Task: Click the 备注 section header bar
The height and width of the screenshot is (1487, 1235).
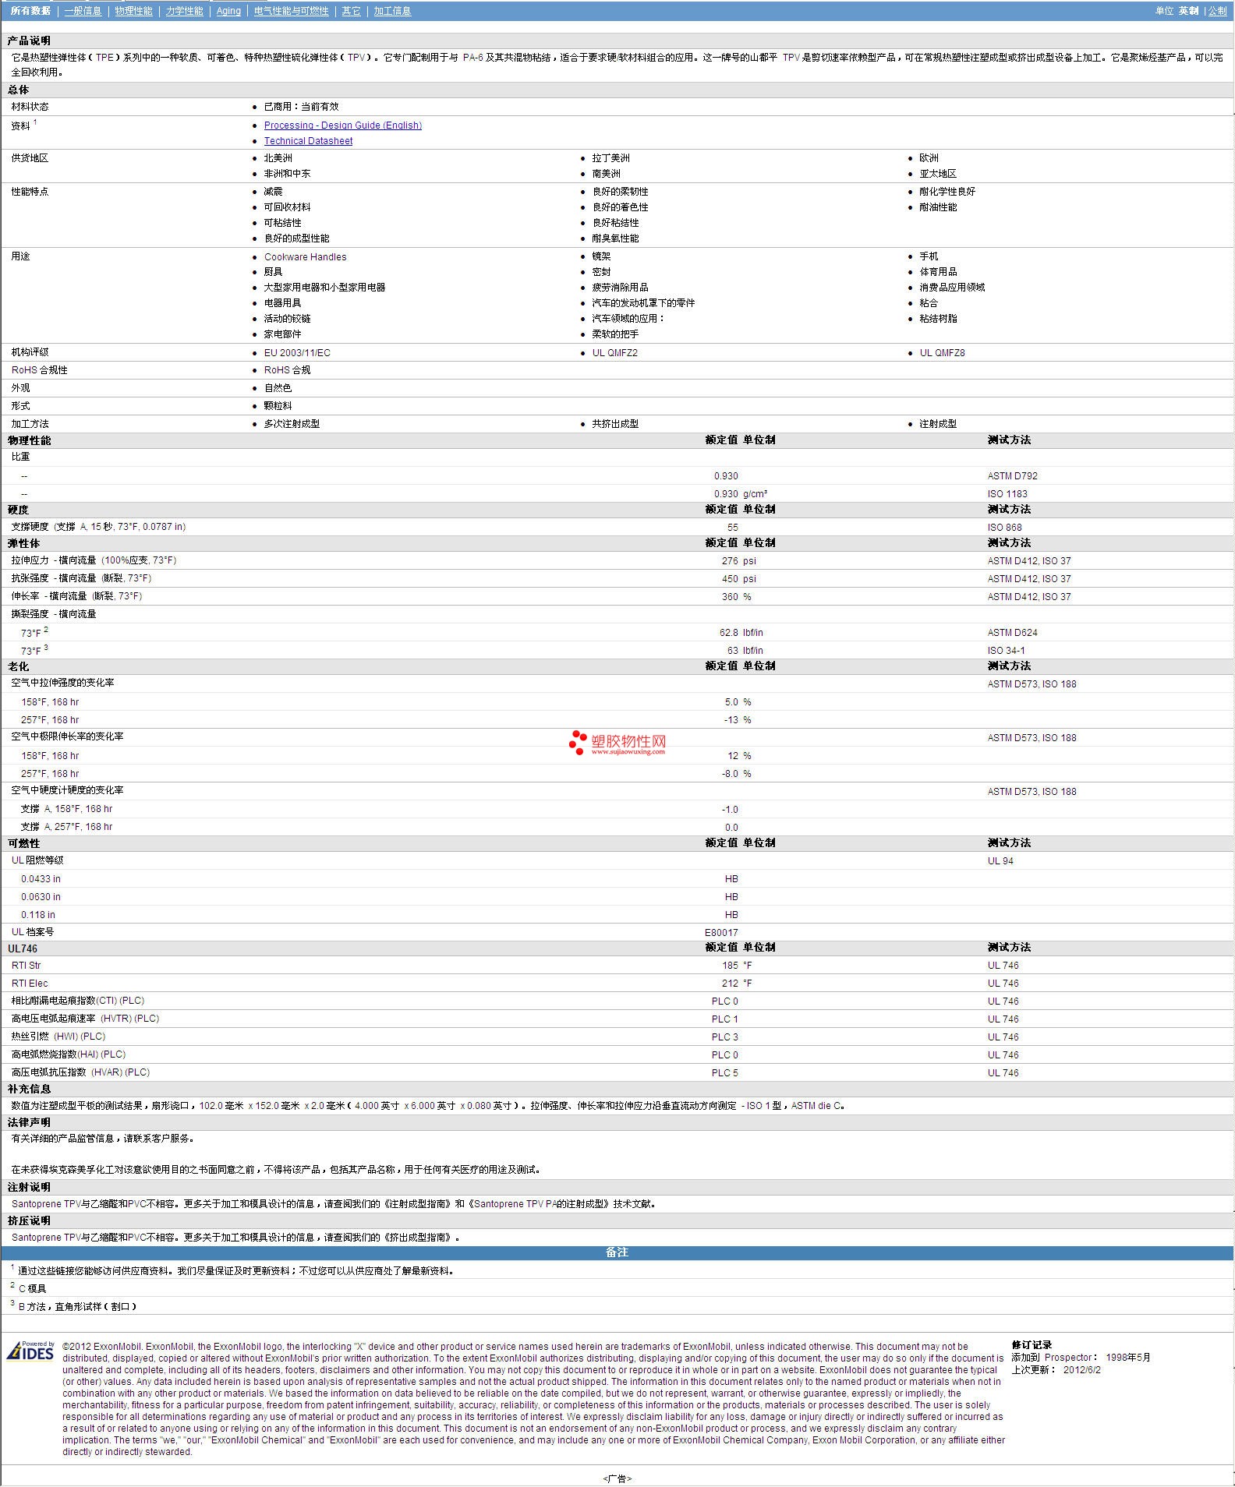Action: point(617,1252)
